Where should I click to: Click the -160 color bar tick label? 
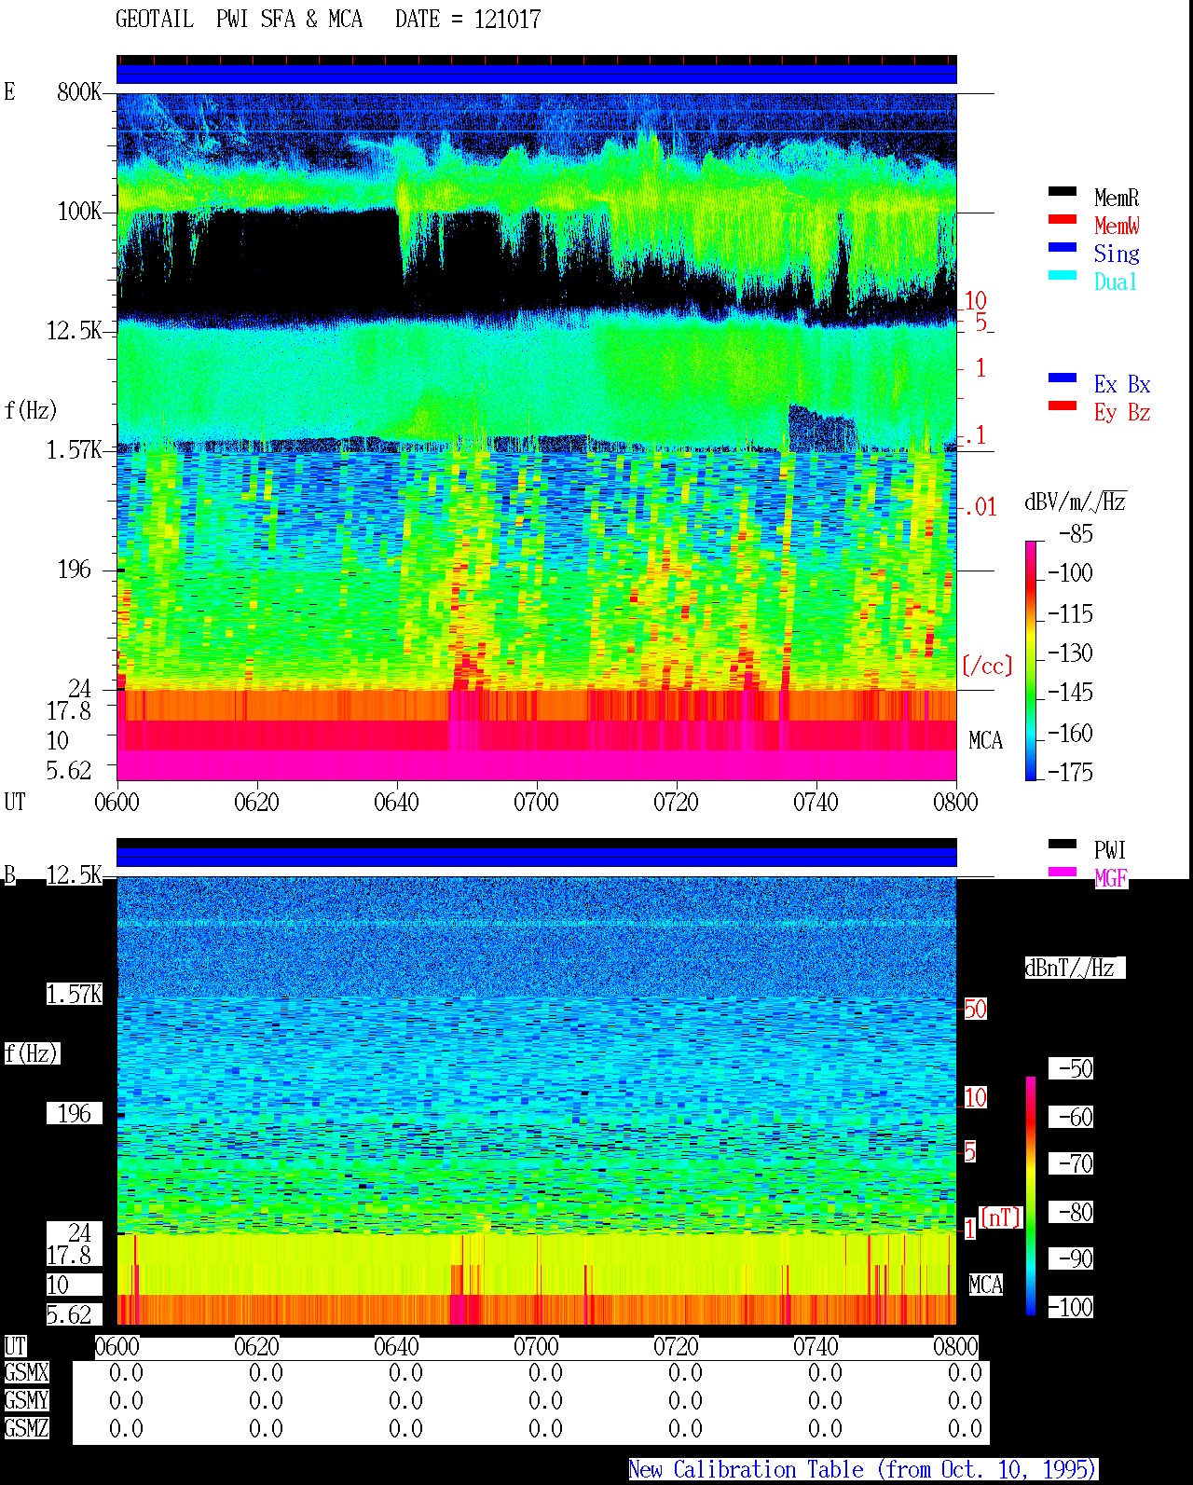1070,733
